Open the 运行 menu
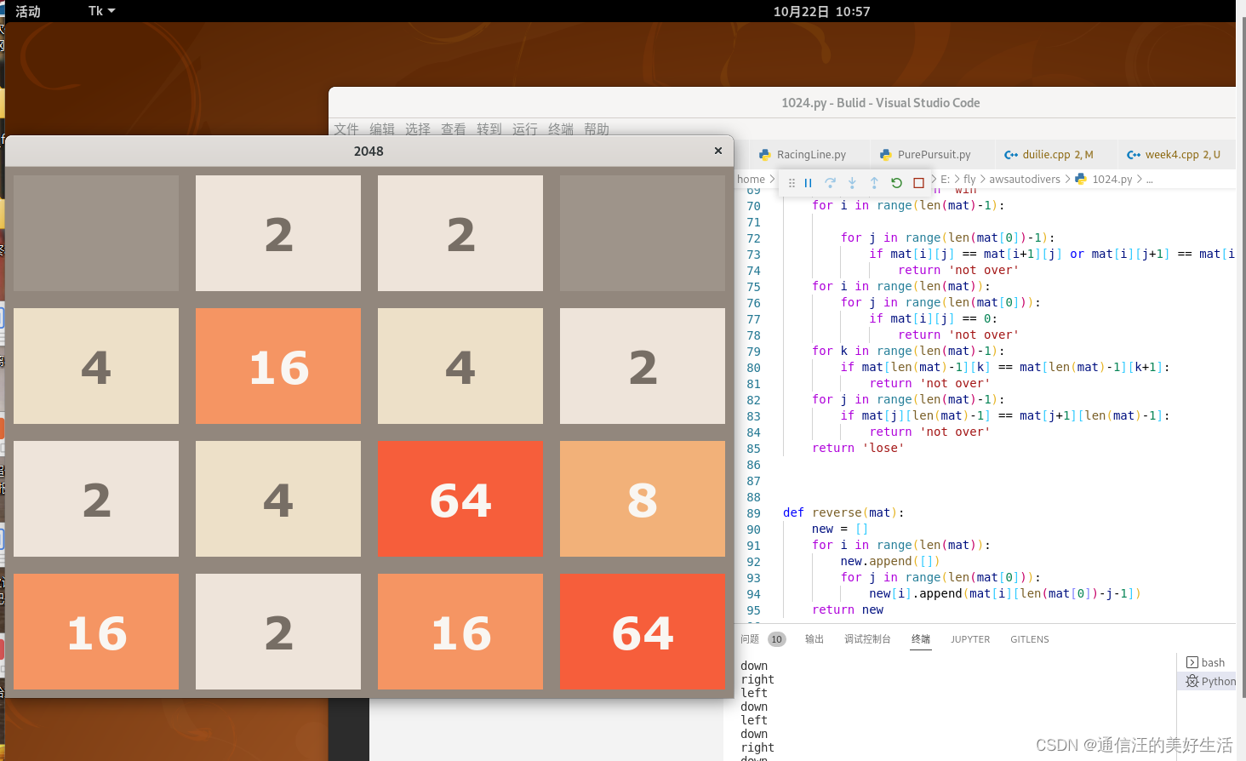Screen dimensions: 1246x761 click(524, 129)
